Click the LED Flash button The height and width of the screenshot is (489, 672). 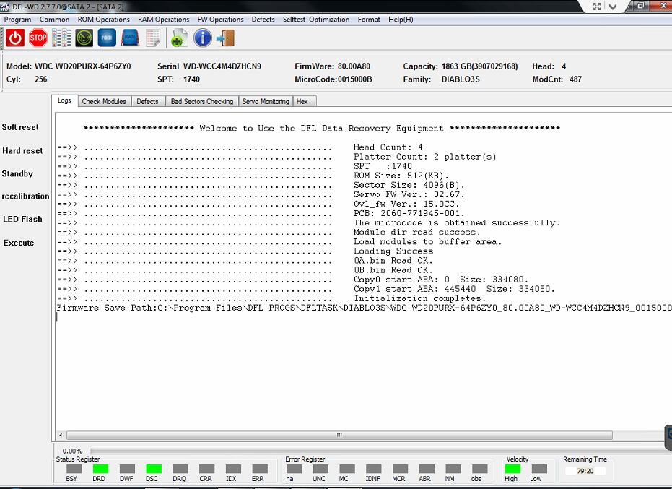22,219
